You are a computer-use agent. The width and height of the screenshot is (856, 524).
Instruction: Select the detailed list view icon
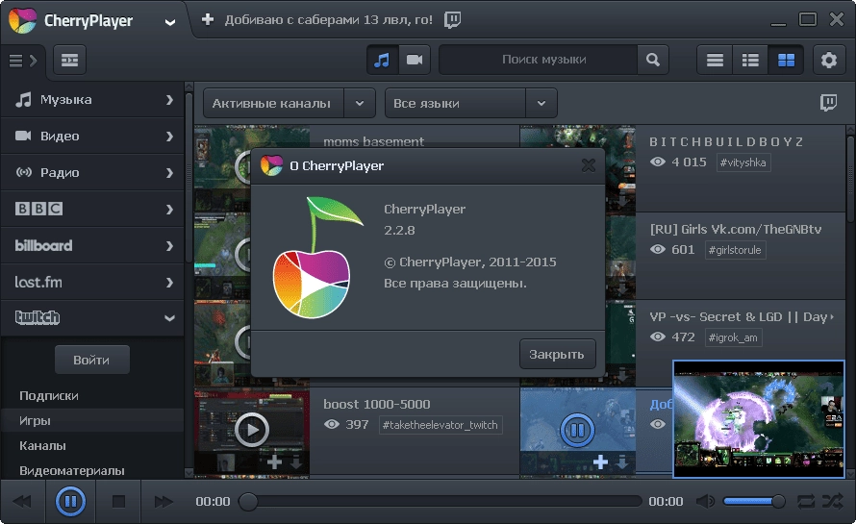(750, 60)
